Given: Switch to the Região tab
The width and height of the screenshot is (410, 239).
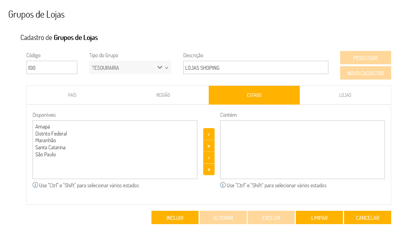Looking at the screenshot, I should click(163, 95).
